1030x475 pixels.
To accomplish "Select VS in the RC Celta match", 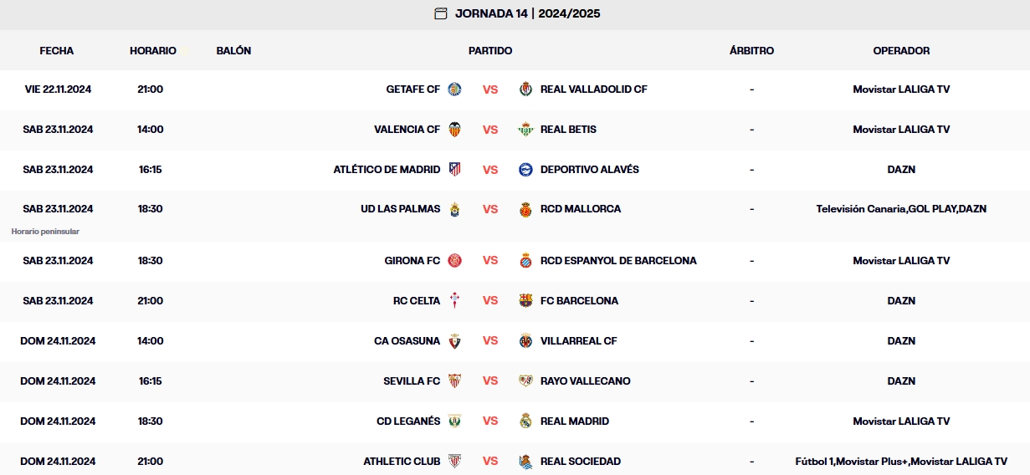I will [x=490, y=301].
